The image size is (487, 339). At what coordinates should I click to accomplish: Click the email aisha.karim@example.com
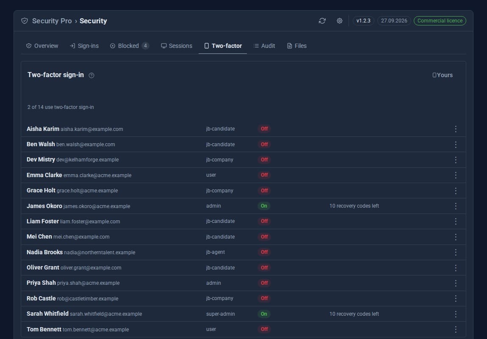tap(91, 129)
